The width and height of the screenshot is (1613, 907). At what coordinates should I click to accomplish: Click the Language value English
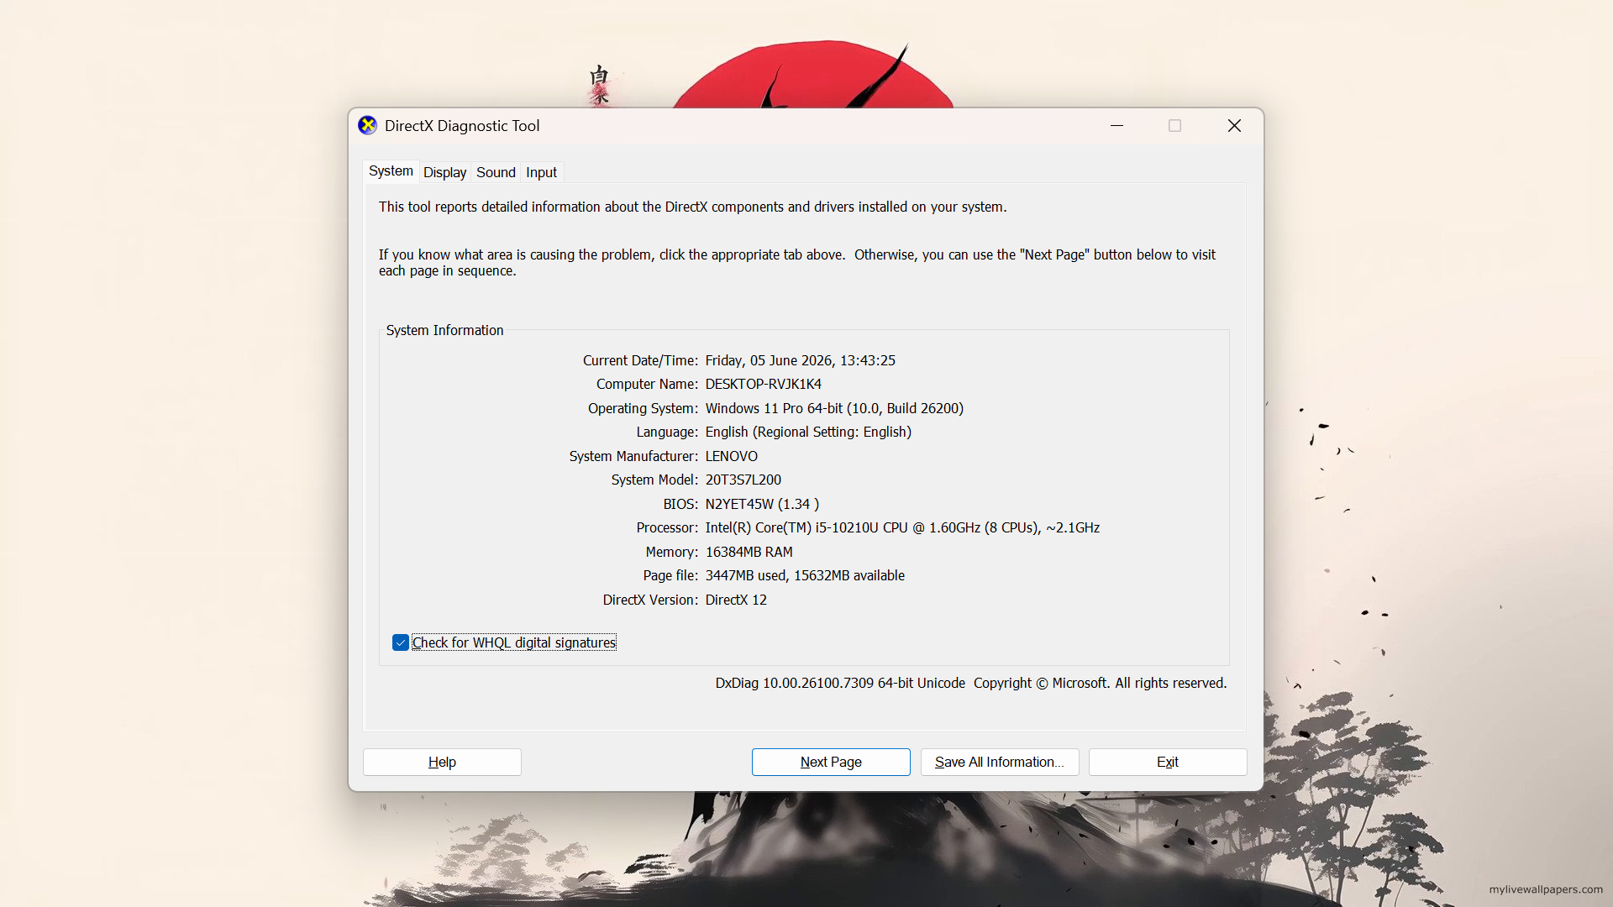808,432
